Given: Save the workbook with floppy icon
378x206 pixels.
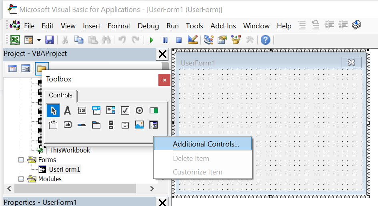Looking at the screenshot, I should 50,40.
